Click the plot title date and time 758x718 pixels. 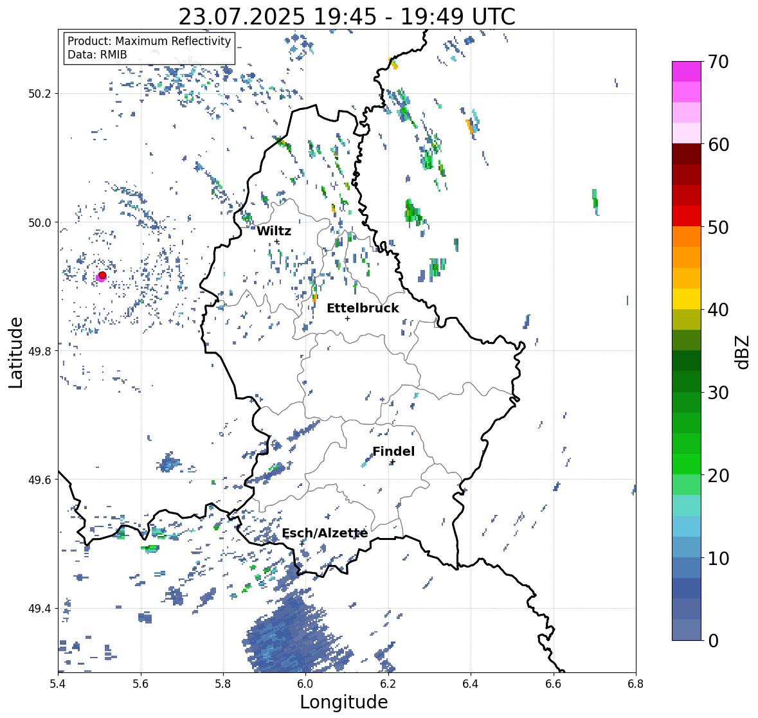347,17
